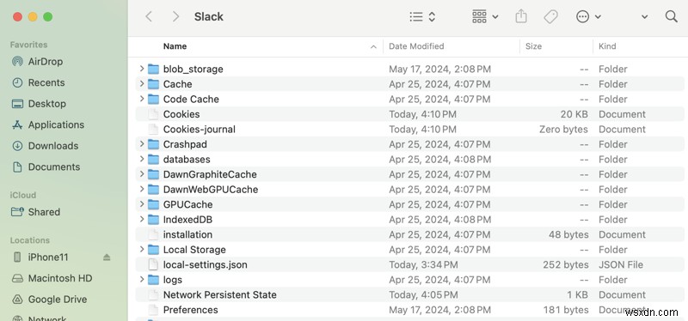This screenshot has height=321, width=688.
Task: Expand the Crashpad folder
Action: (x=141, y=144)
